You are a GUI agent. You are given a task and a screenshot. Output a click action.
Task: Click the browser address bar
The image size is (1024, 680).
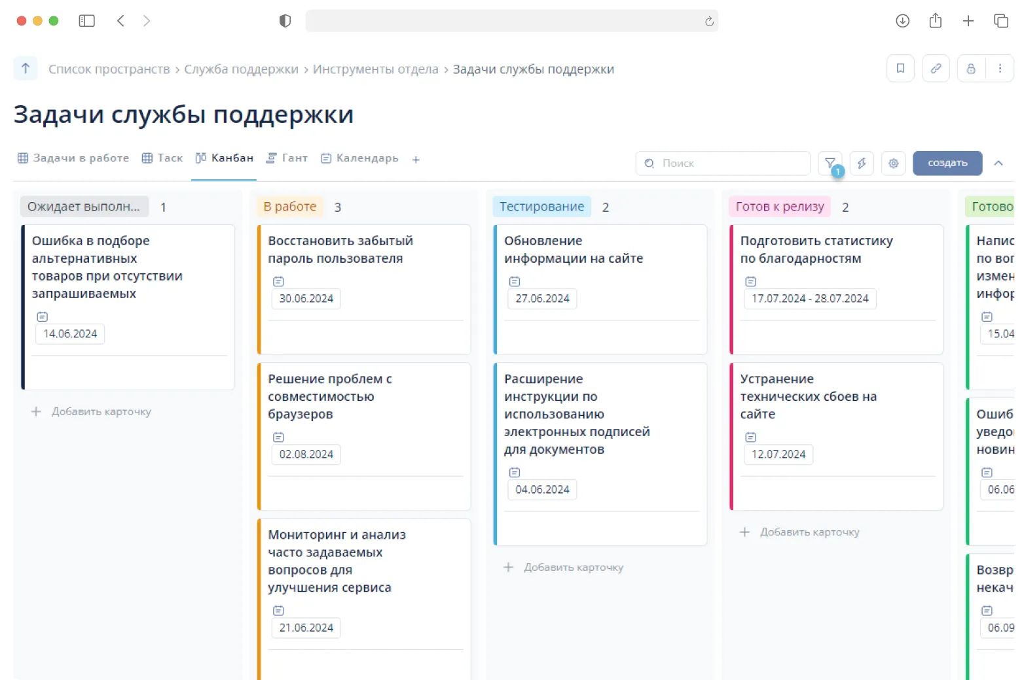[511, 21]
